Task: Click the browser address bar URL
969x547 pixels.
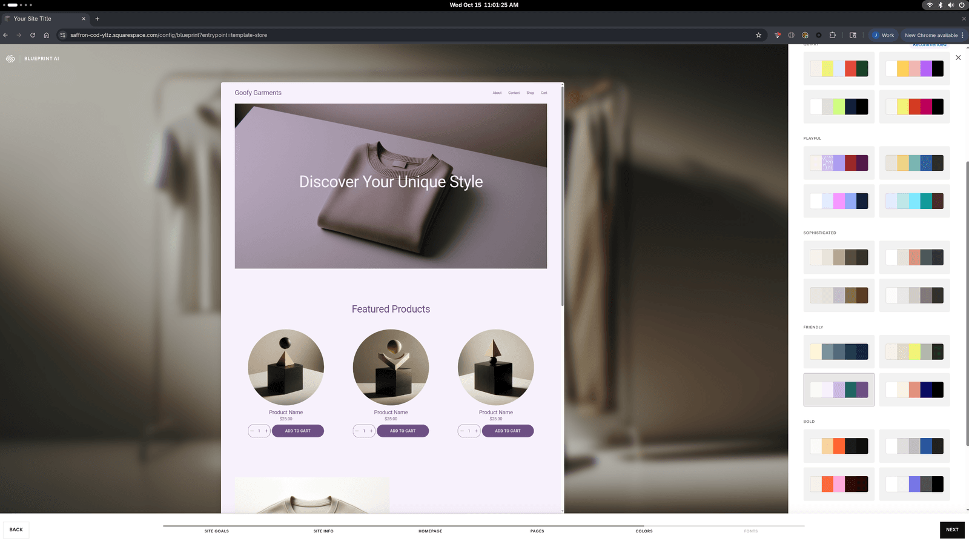Action: [168, 35]
